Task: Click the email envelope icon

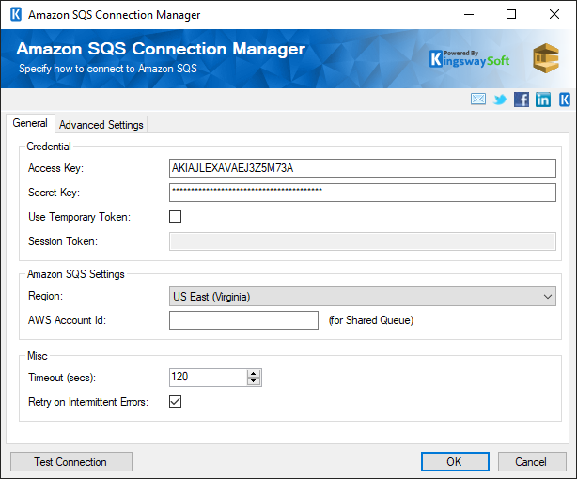Action: tap(478, 99)
